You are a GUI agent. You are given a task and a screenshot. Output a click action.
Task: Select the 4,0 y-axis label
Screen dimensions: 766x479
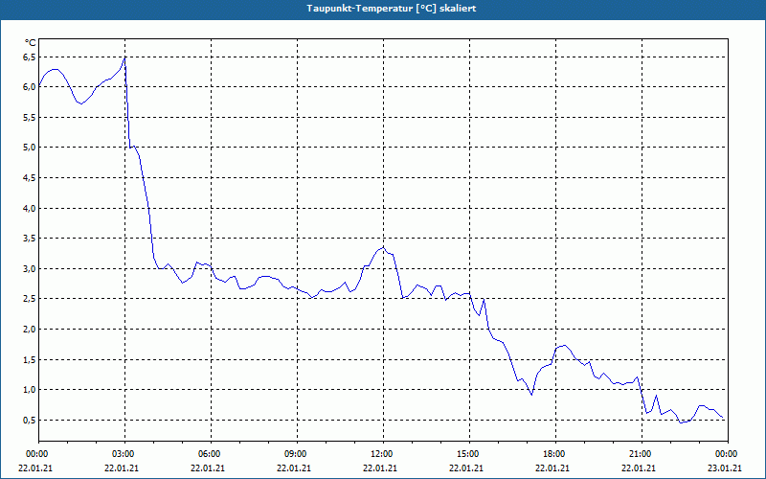pos(30,208)
